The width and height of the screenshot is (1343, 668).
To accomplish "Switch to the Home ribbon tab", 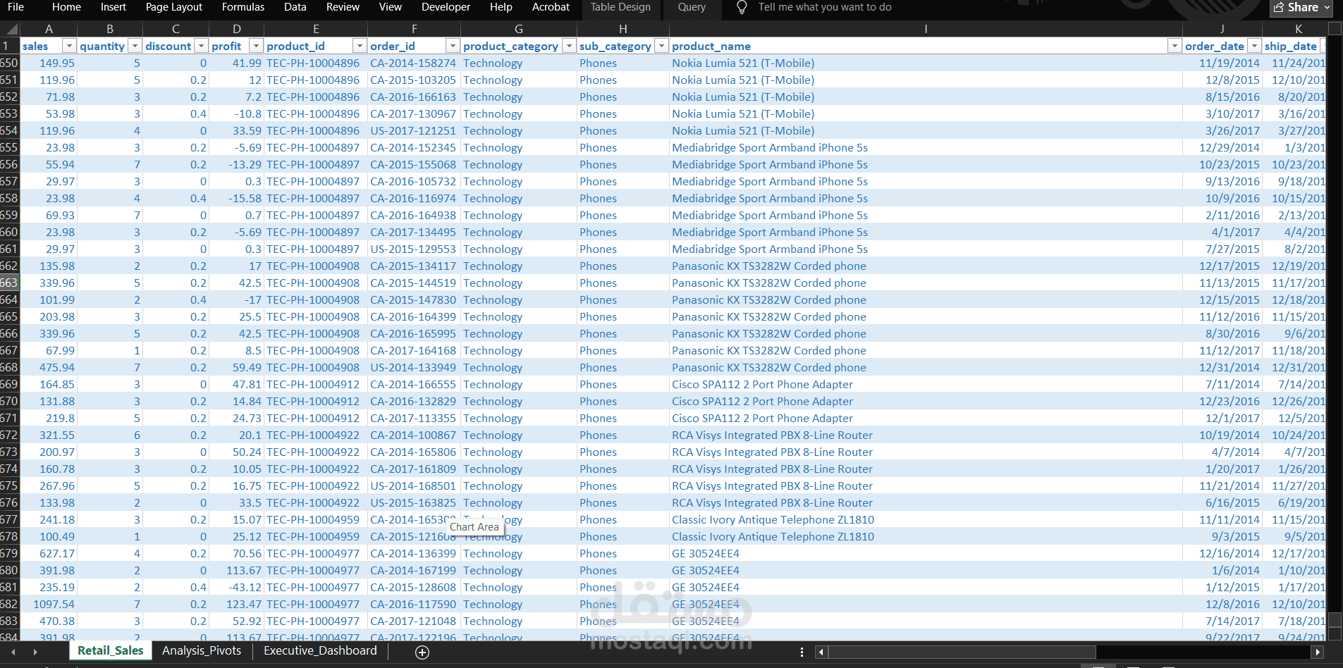I will pos(66,7).
